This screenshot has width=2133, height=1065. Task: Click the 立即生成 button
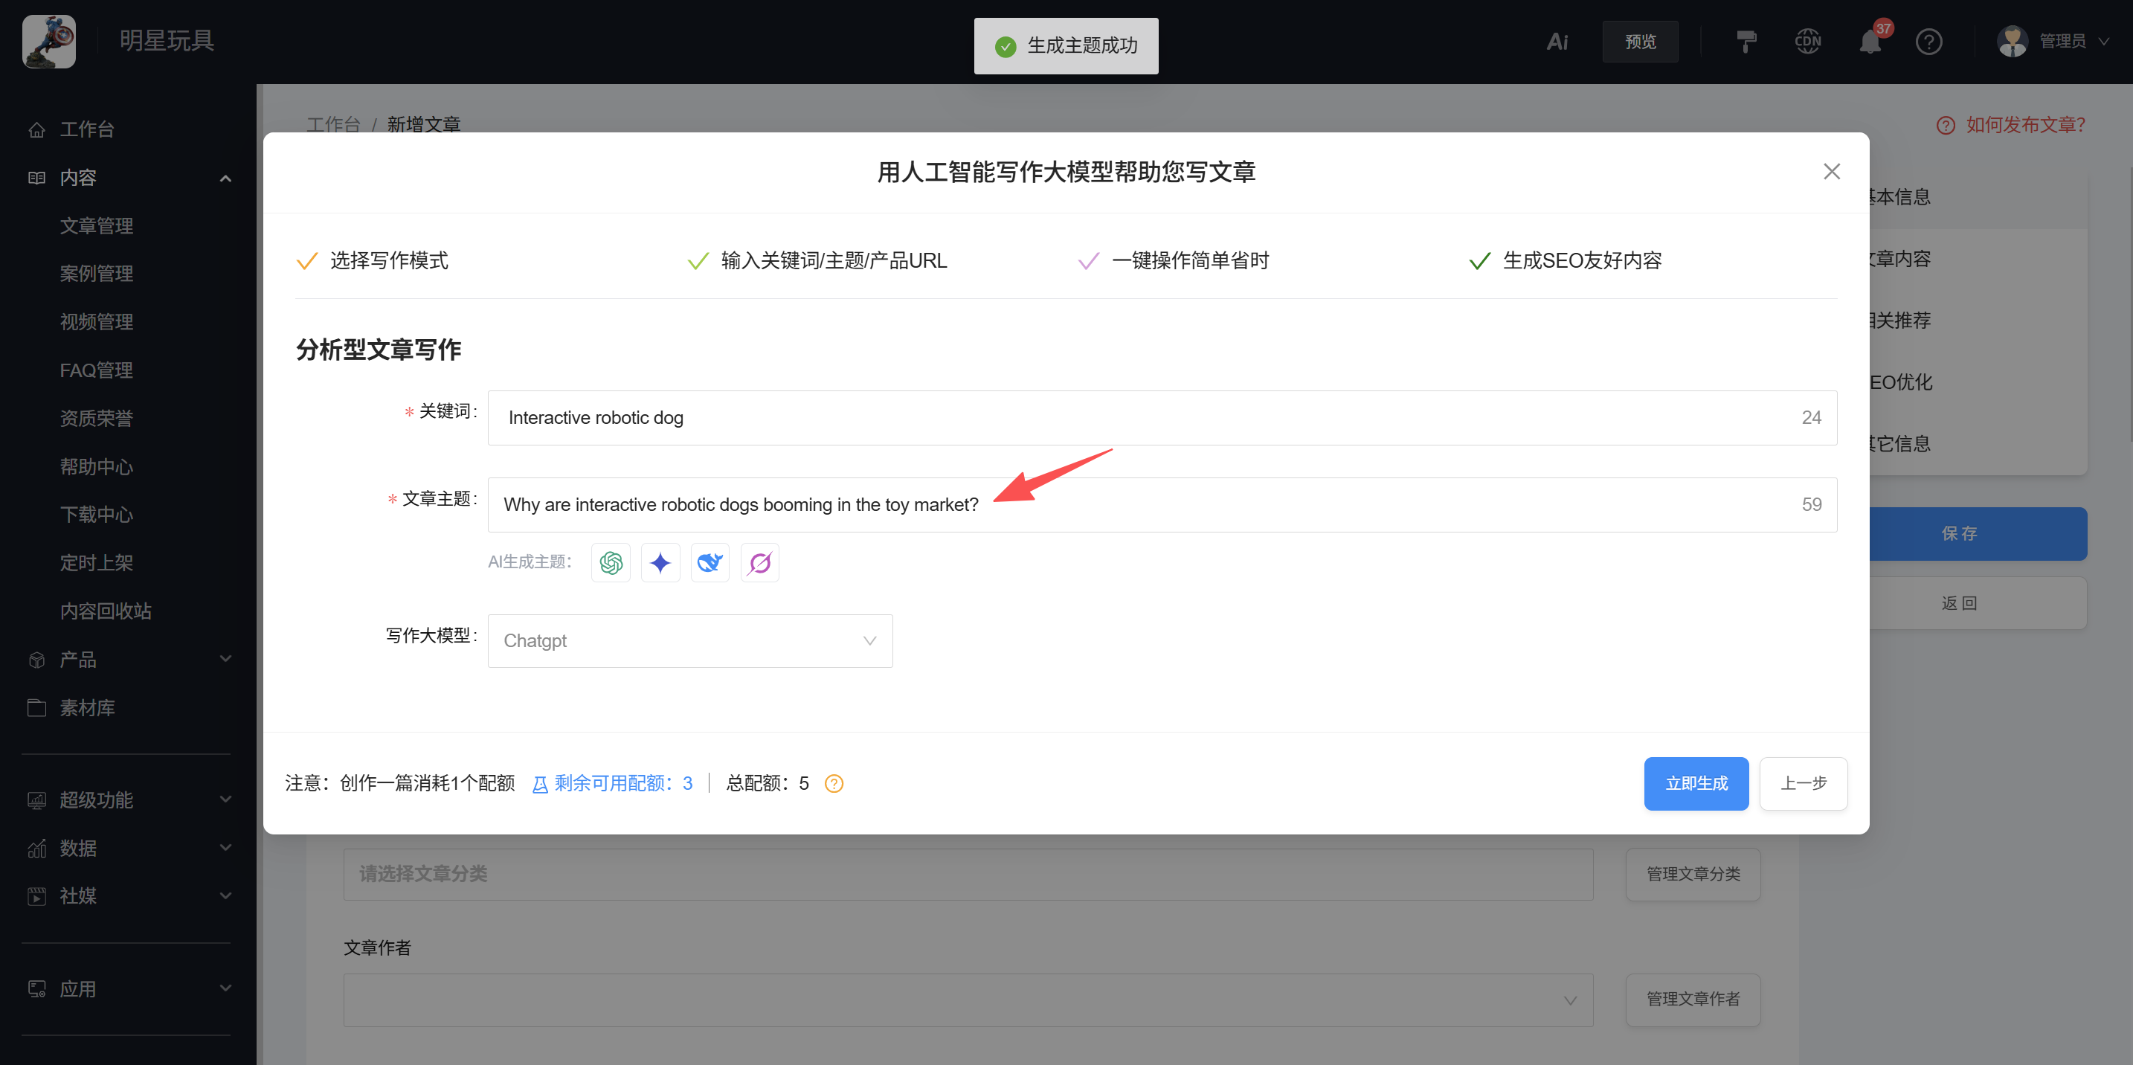1696,783
